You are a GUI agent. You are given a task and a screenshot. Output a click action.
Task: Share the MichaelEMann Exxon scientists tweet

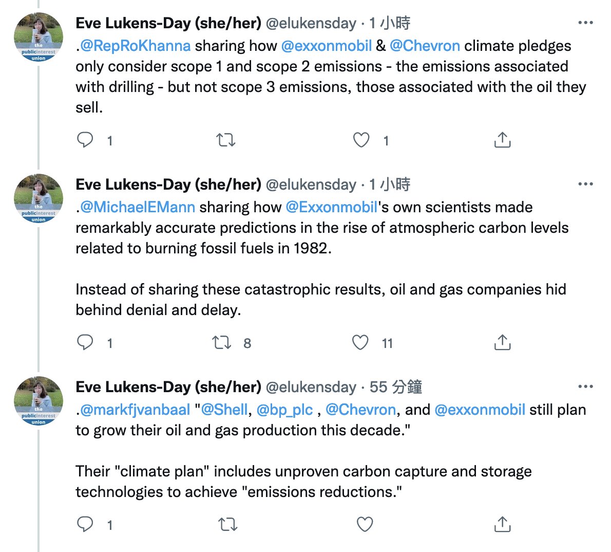coord(502,342)
